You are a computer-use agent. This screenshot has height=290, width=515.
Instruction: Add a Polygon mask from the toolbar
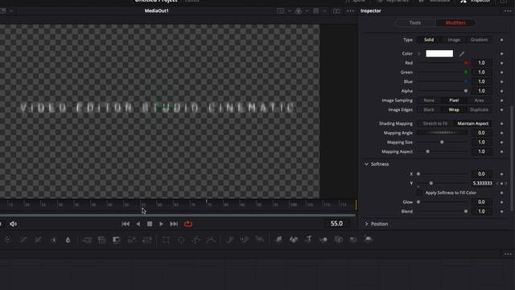pos(196,240)
